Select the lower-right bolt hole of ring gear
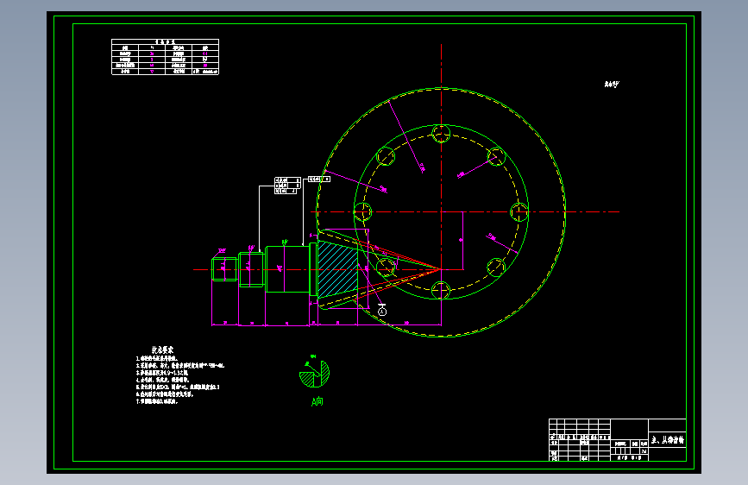The height and width of the screenshot is (485, 748). pos(496,268)
